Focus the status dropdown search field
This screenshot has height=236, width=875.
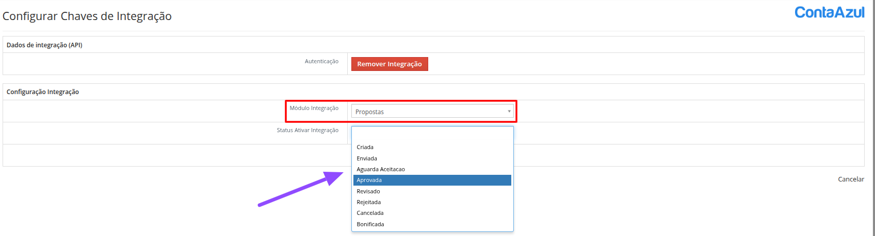pyautogui.click(x=432, y=134)
